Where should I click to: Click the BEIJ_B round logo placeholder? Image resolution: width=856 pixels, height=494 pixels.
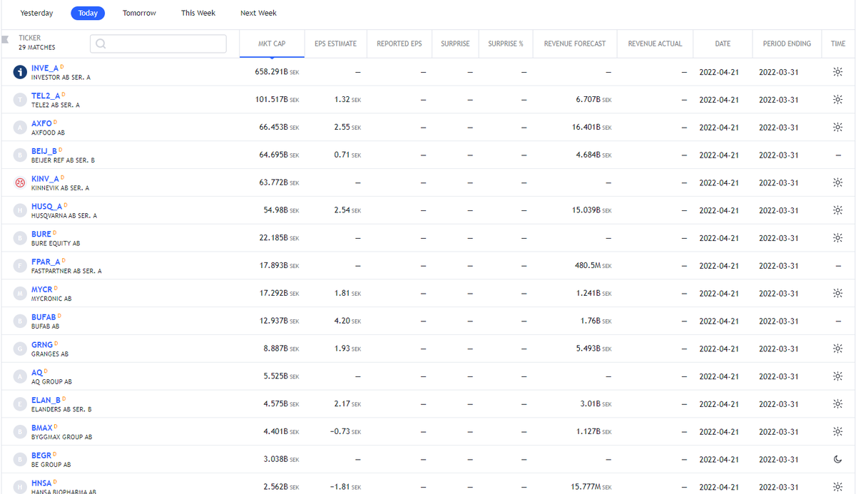(x=21, y=155)
